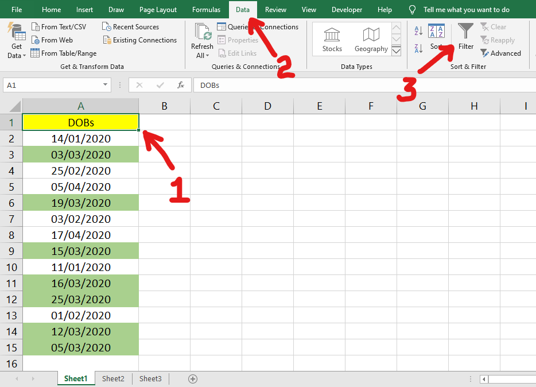Select cell with 01/02/2020
The width and height of the screenshot is (536, 387).
pyautogui.click(x=81, y=315)
